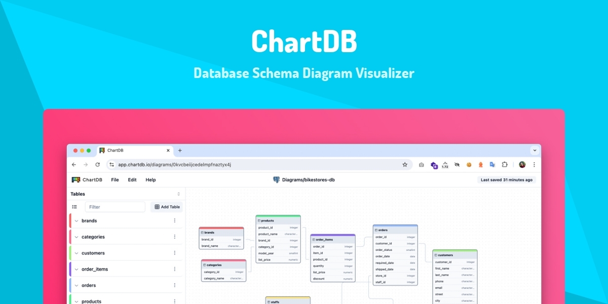Open the options menu for brands table
Viewport: 608px width, 304px height.
coord(175,220)
